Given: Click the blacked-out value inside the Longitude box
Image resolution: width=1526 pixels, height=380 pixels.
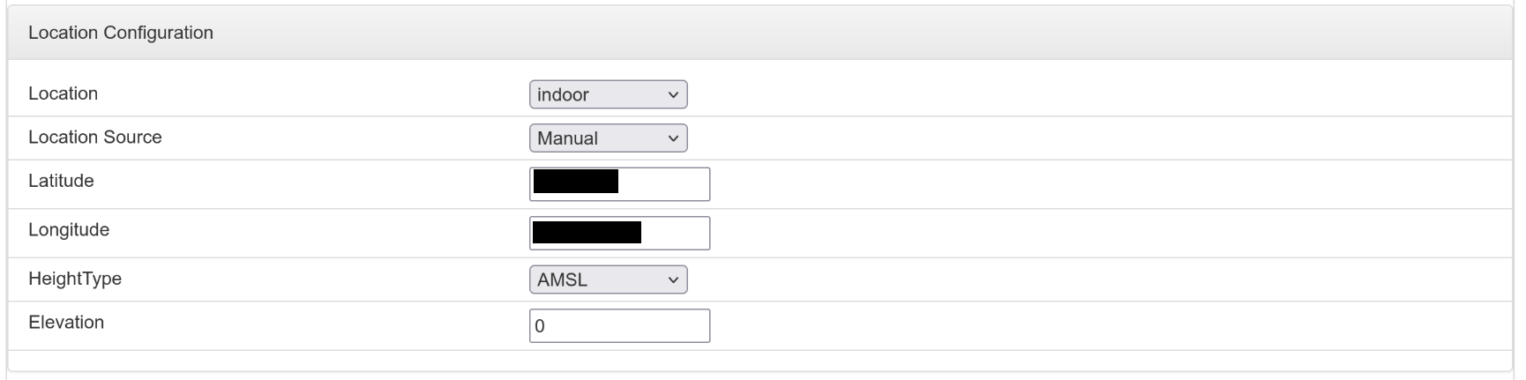Looking at the screenshot, I should click(587, 232).
